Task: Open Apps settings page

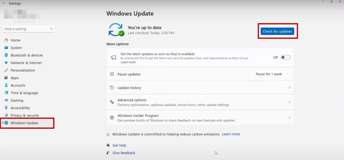Action: pyautogui.click(x=15, y=78)
